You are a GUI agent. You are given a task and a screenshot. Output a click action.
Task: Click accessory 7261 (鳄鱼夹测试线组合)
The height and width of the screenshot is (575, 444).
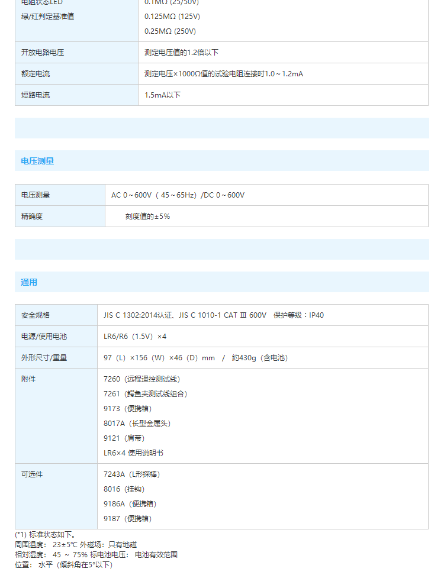145,394
